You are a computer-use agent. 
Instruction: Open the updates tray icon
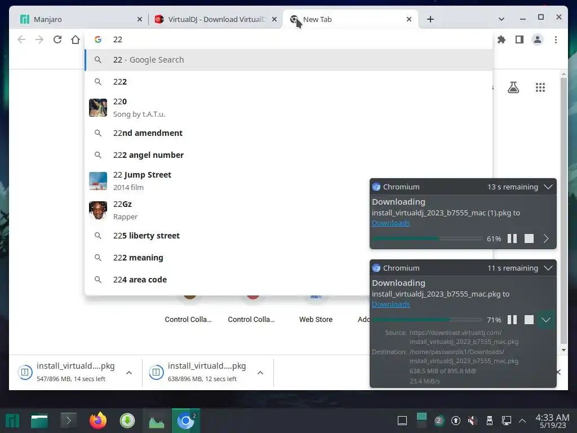[x=455, y=421]
